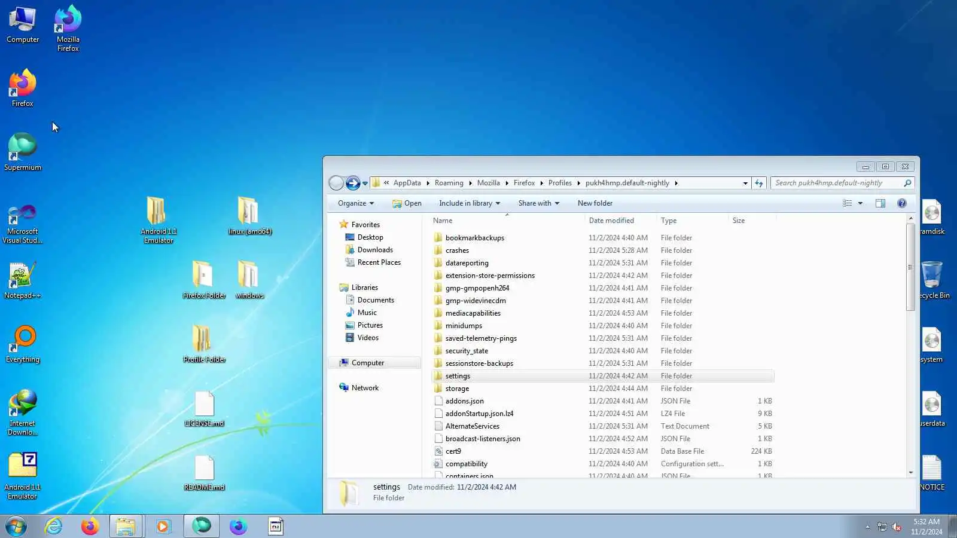The image size is (957, 538).
Task: Select the Firefox Folder icon on desktop
Action: [204, 280]
